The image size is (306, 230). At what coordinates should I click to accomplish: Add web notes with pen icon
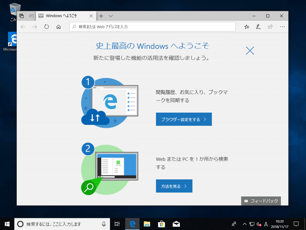259,27
